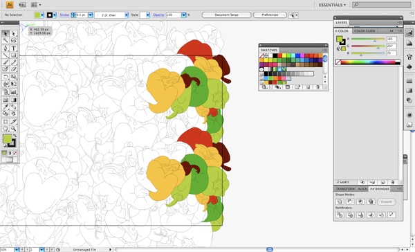Pick the Blend tool
Viewport: 415px width, 252px height.
(x=13, y=107)
